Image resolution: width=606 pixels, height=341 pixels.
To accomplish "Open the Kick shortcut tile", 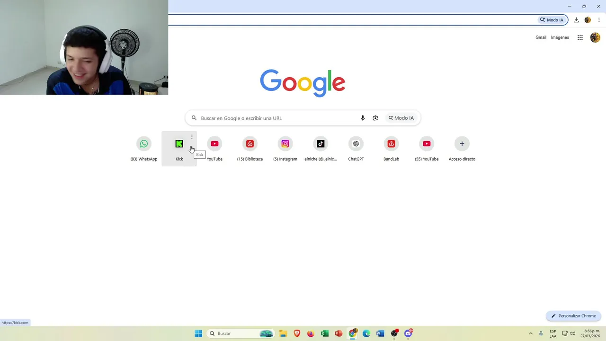I will 179,149.
